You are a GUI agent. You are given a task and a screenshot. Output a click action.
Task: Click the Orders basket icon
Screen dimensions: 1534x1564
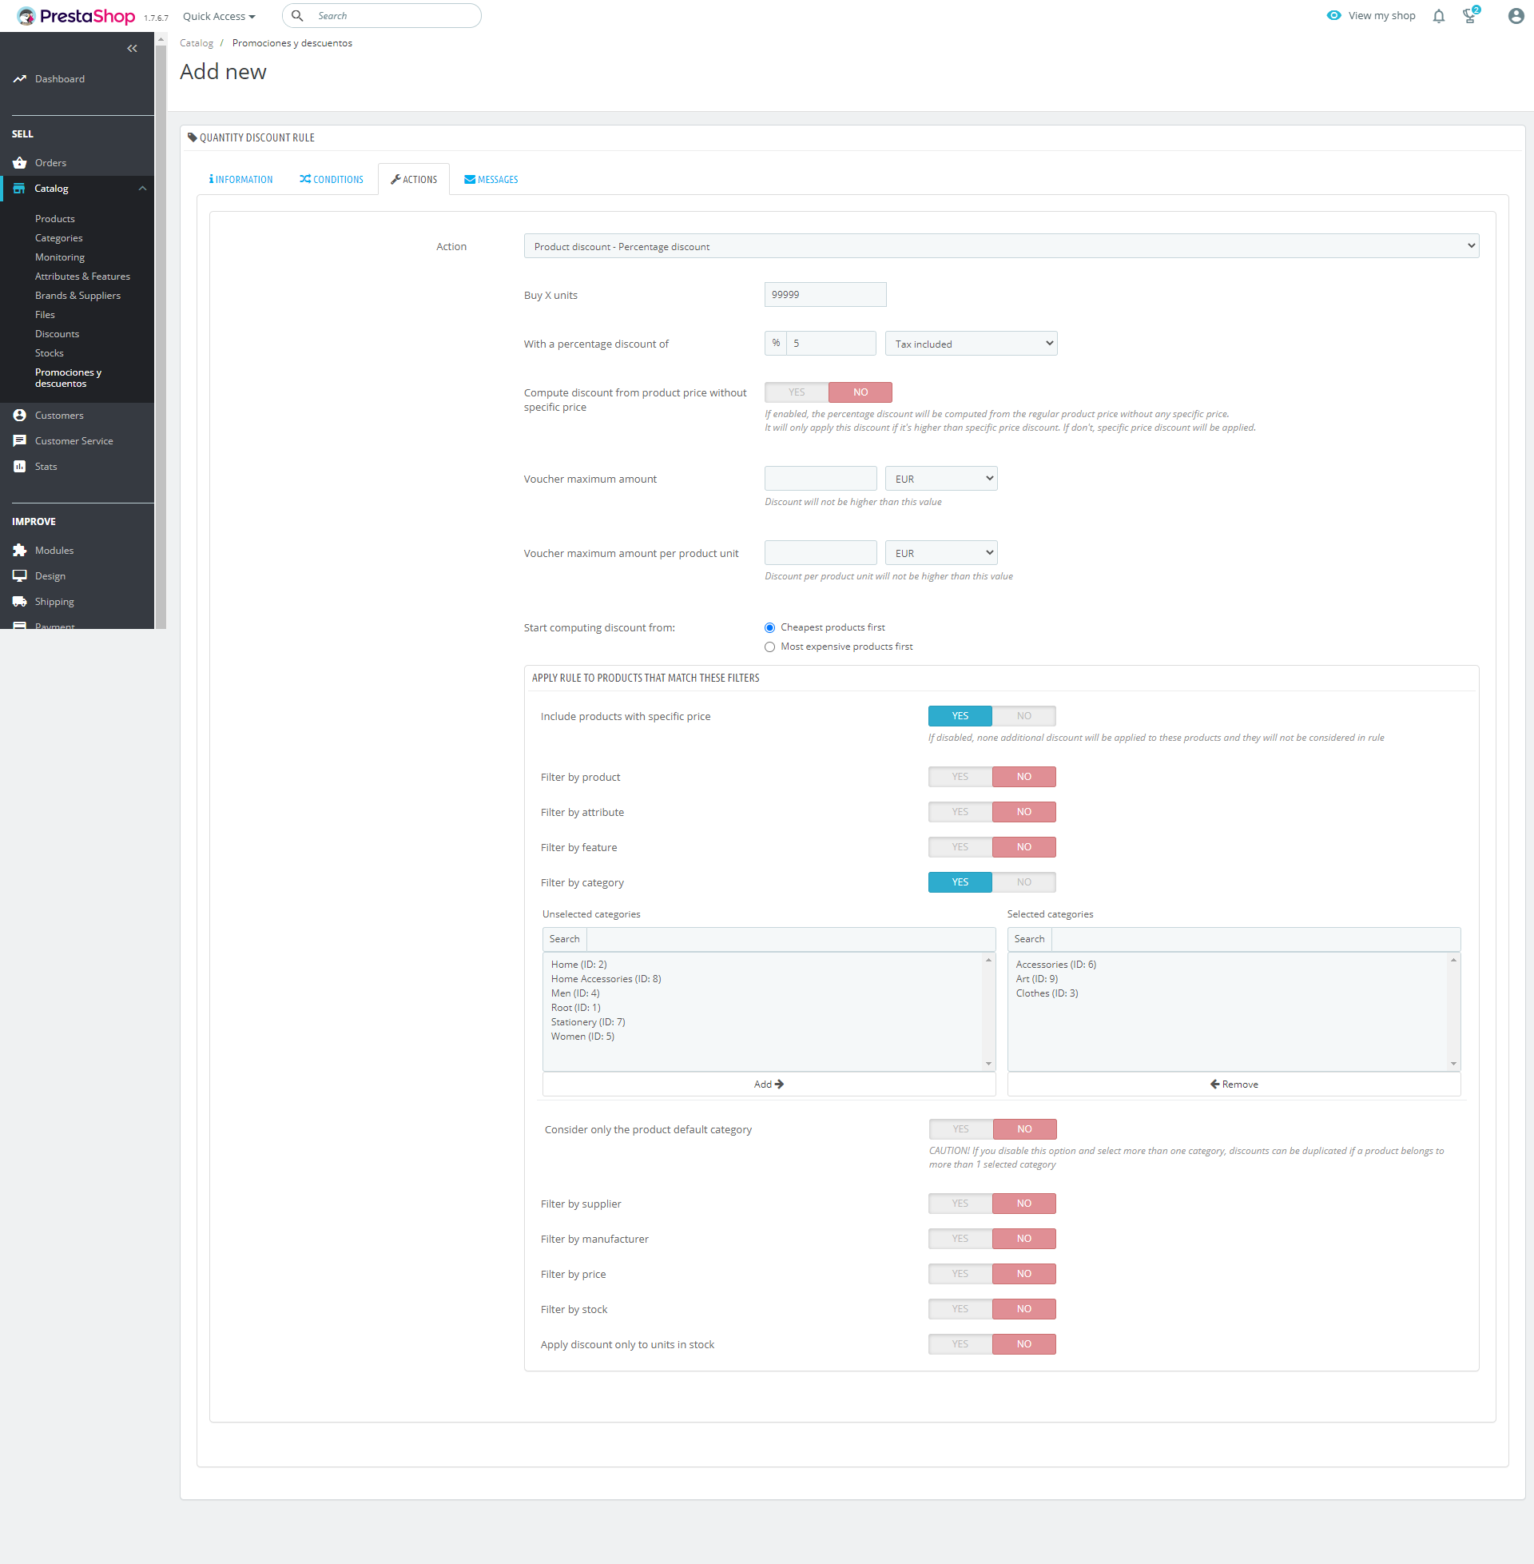point(19,163)
